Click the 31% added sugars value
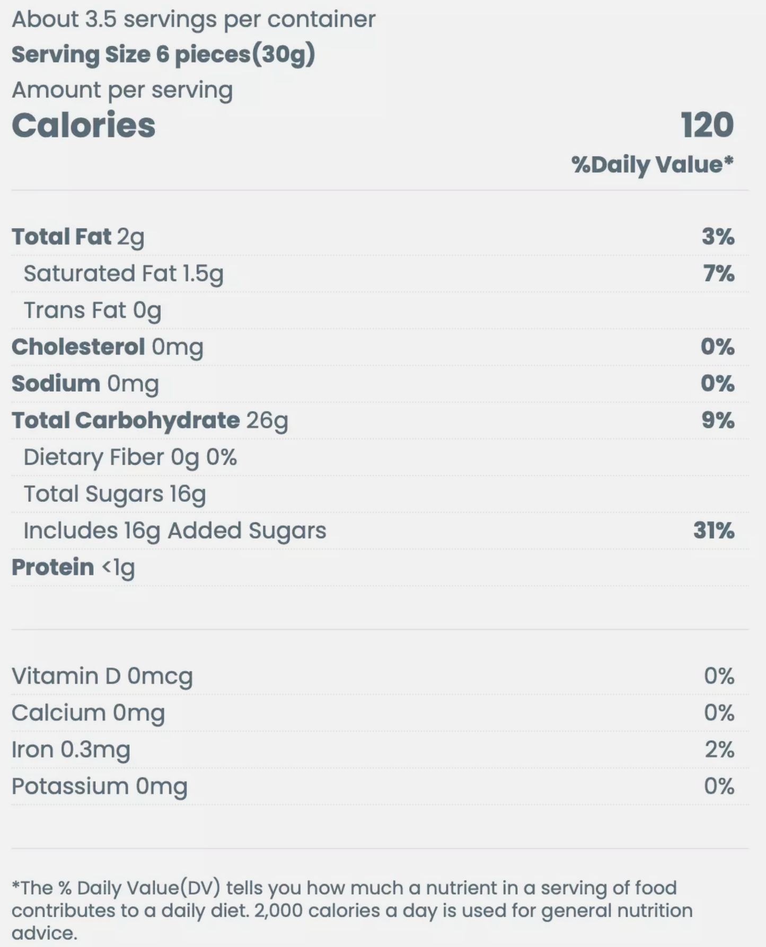766x947 pixels. 714,530
